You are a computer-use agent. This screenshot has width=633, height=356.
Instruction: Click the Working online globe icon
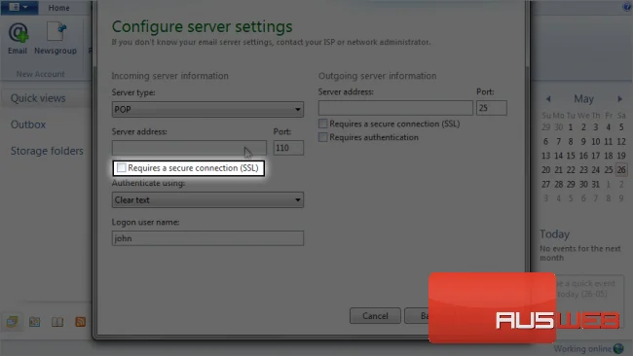coord(618,348)
